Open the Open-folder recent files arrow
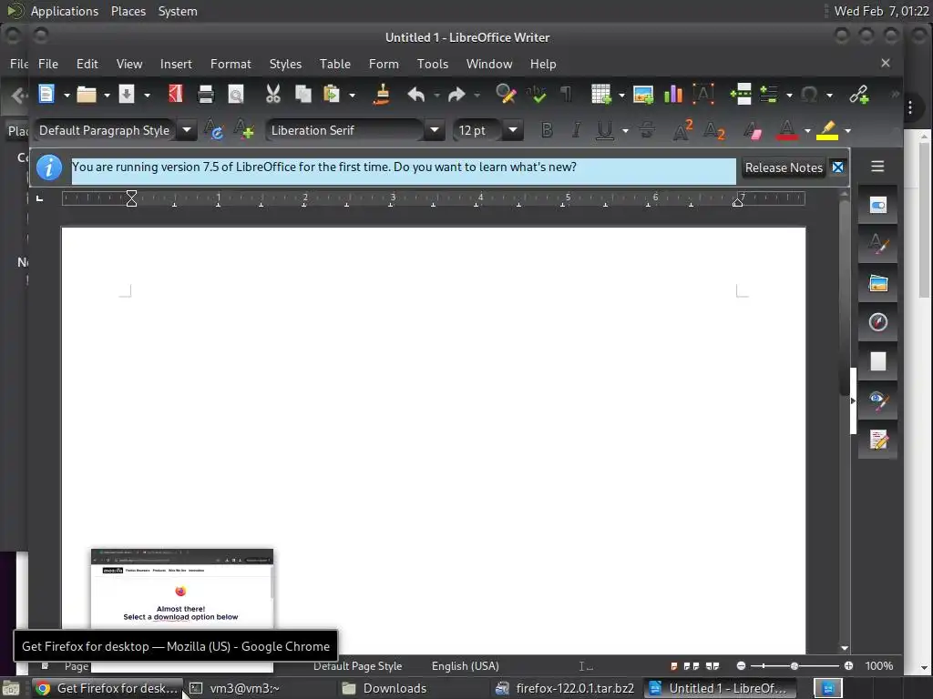The height and width of the screenshot is (699, 933). [x=108, y=95]
